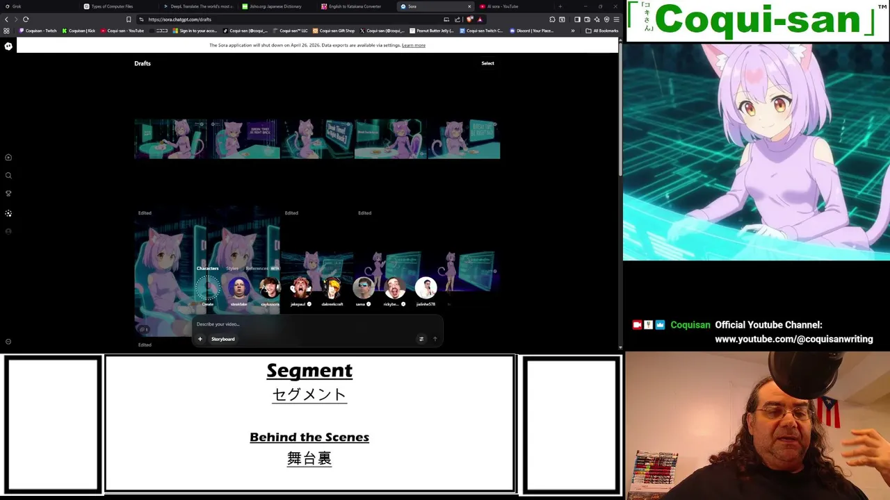
Task: Switch to English to Katakana Converter tab
Action: click(356, 6)
